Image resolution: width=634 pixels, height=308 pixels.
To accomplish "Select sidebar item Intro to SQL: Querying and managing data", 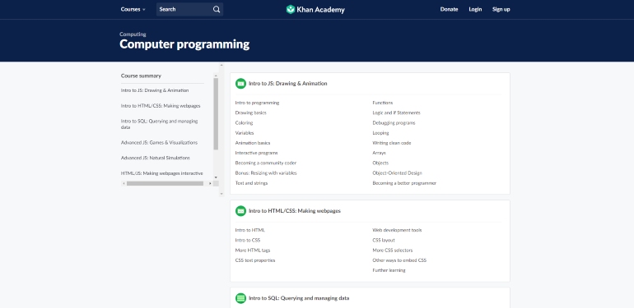I will (159, 124).
